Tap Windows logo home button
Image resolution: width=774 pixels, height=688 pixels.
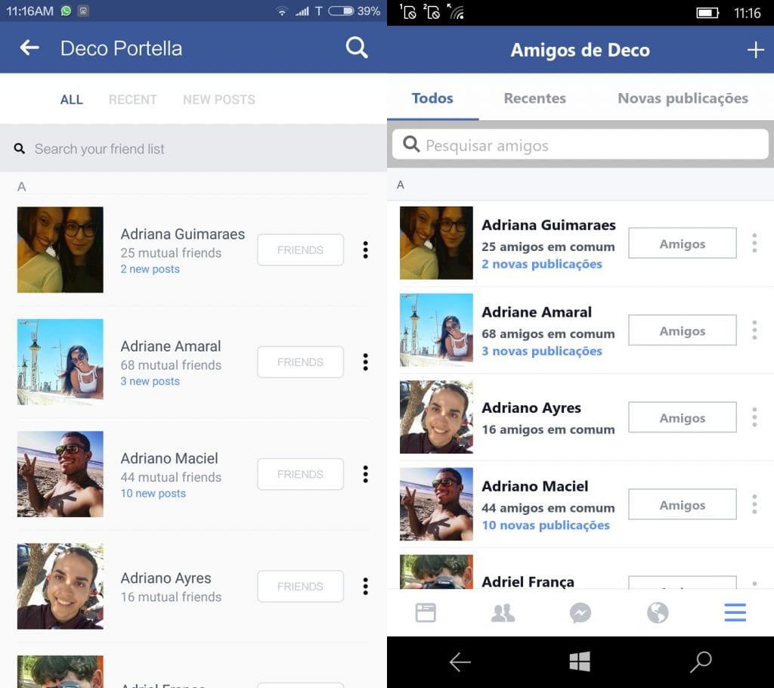(x=580, y=662)
